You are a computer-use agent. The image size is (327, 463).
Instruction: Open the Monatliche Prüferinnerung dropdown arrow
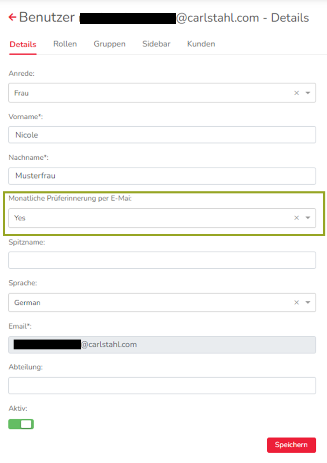tap(308, 218)
